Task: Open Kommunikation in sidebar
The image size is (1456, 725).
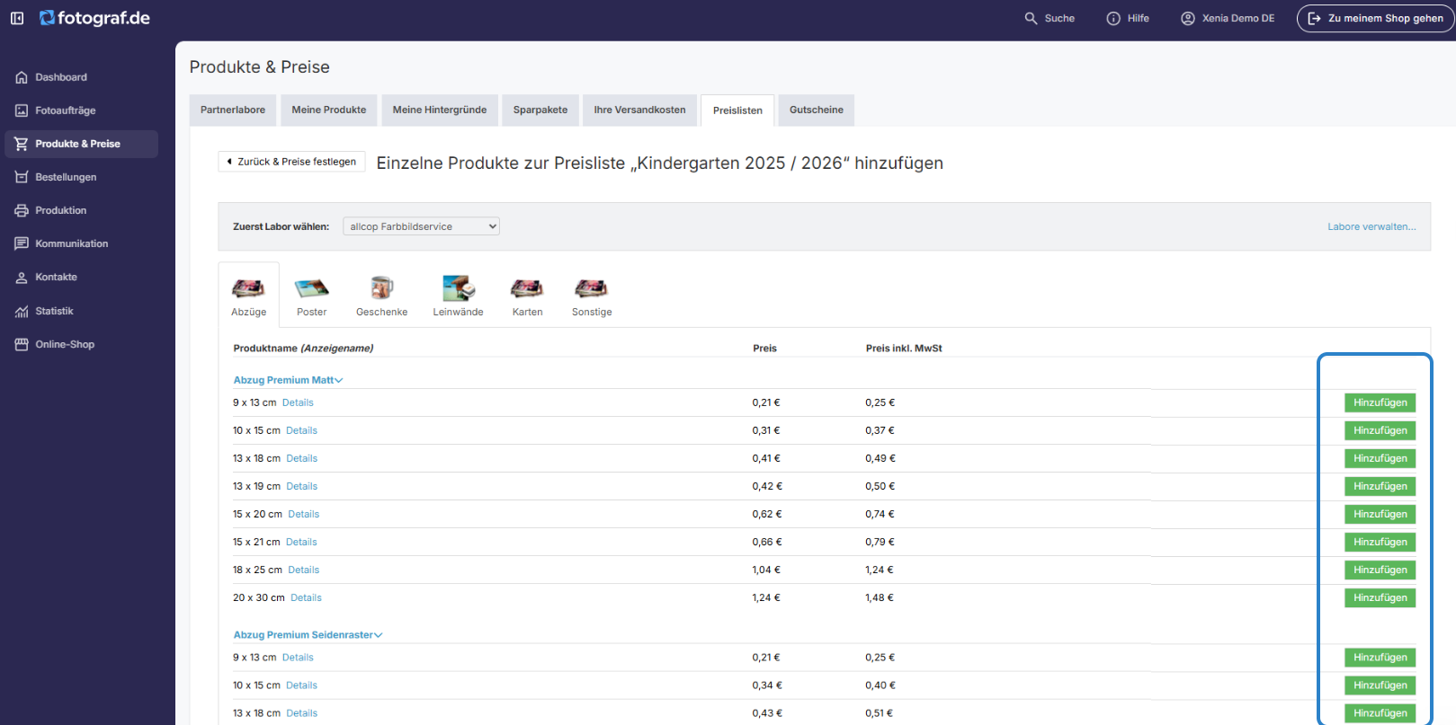Action: (x=81, y=243)
